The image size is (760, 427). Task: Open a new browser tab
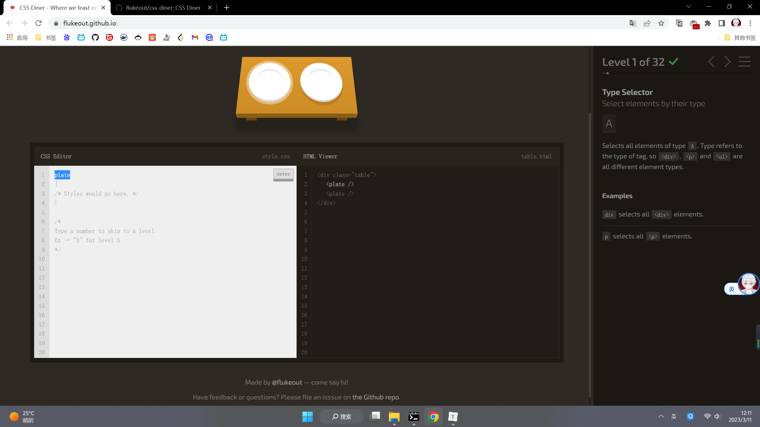[227, 8]
